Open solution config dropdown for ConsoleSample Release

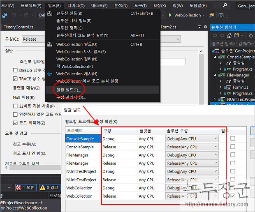pos(192,147)
